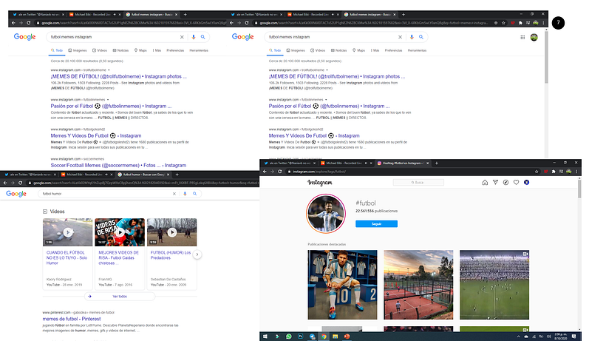The width and height of the screenshot is (606, 341).
Task: Select the 'Publicaciones destacadas' label
Action: (x=327, y=244)
